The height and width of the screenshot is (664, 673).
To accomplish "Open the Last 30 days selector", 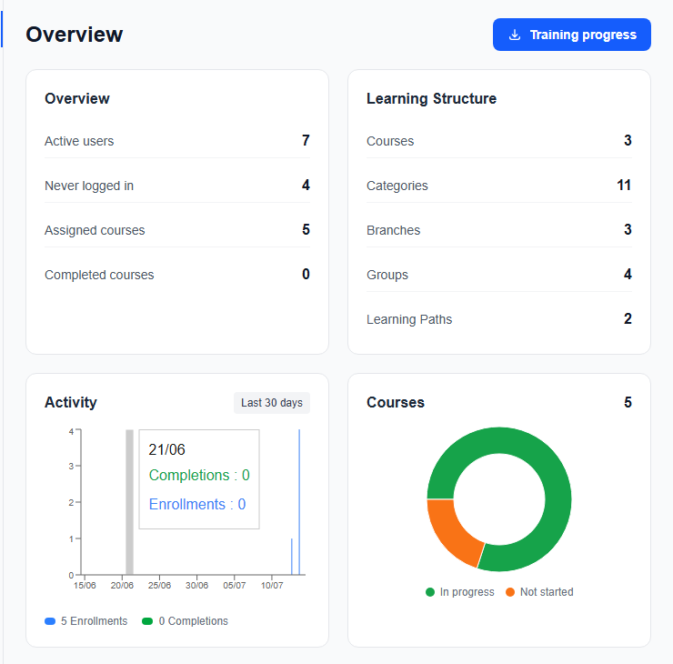I will (272, 403).
